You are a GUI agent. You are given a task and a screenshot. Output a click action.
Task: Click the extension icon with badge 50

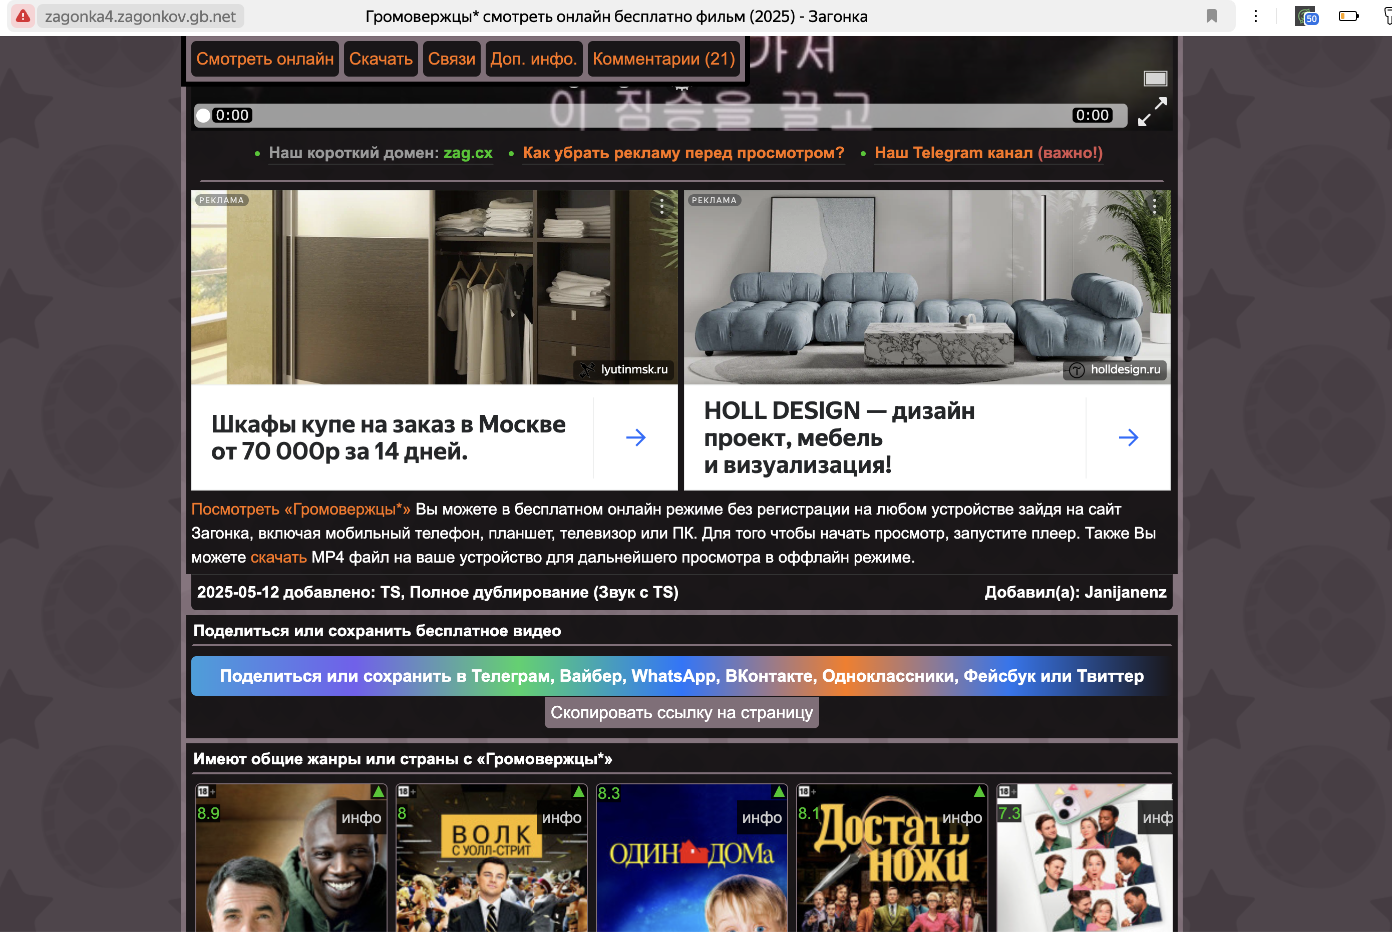1306,16
